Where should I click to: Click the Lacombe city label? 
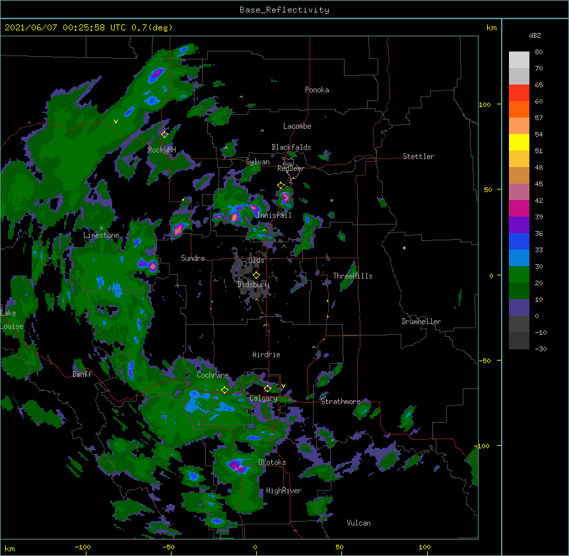(297, 126)
